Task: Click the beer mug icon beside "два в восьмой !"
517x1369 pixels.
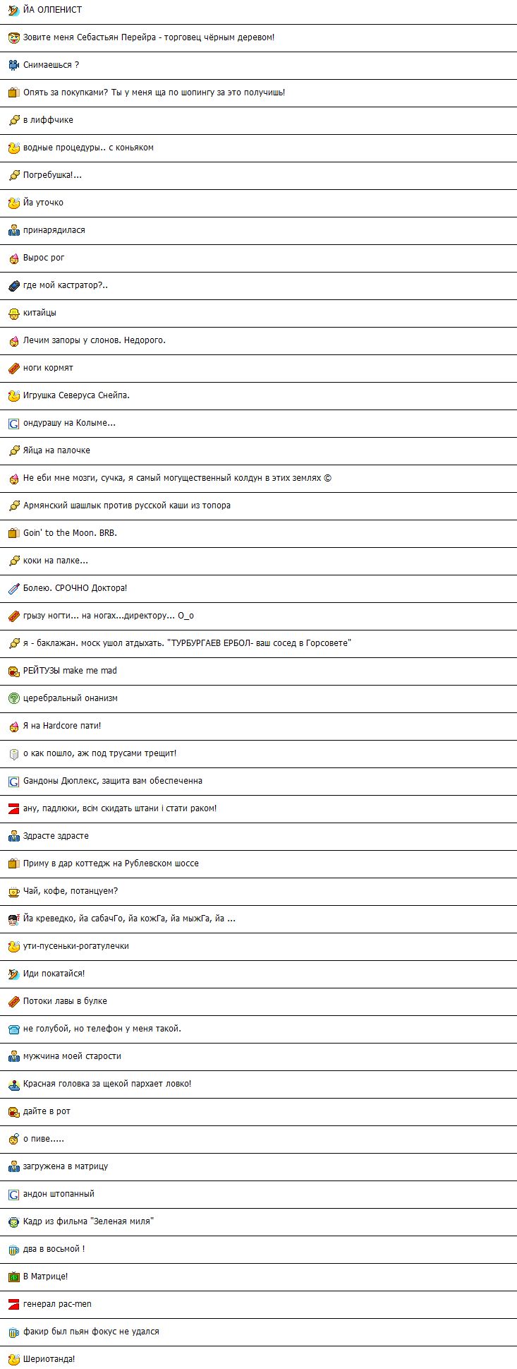Action: click(13, 1249)
